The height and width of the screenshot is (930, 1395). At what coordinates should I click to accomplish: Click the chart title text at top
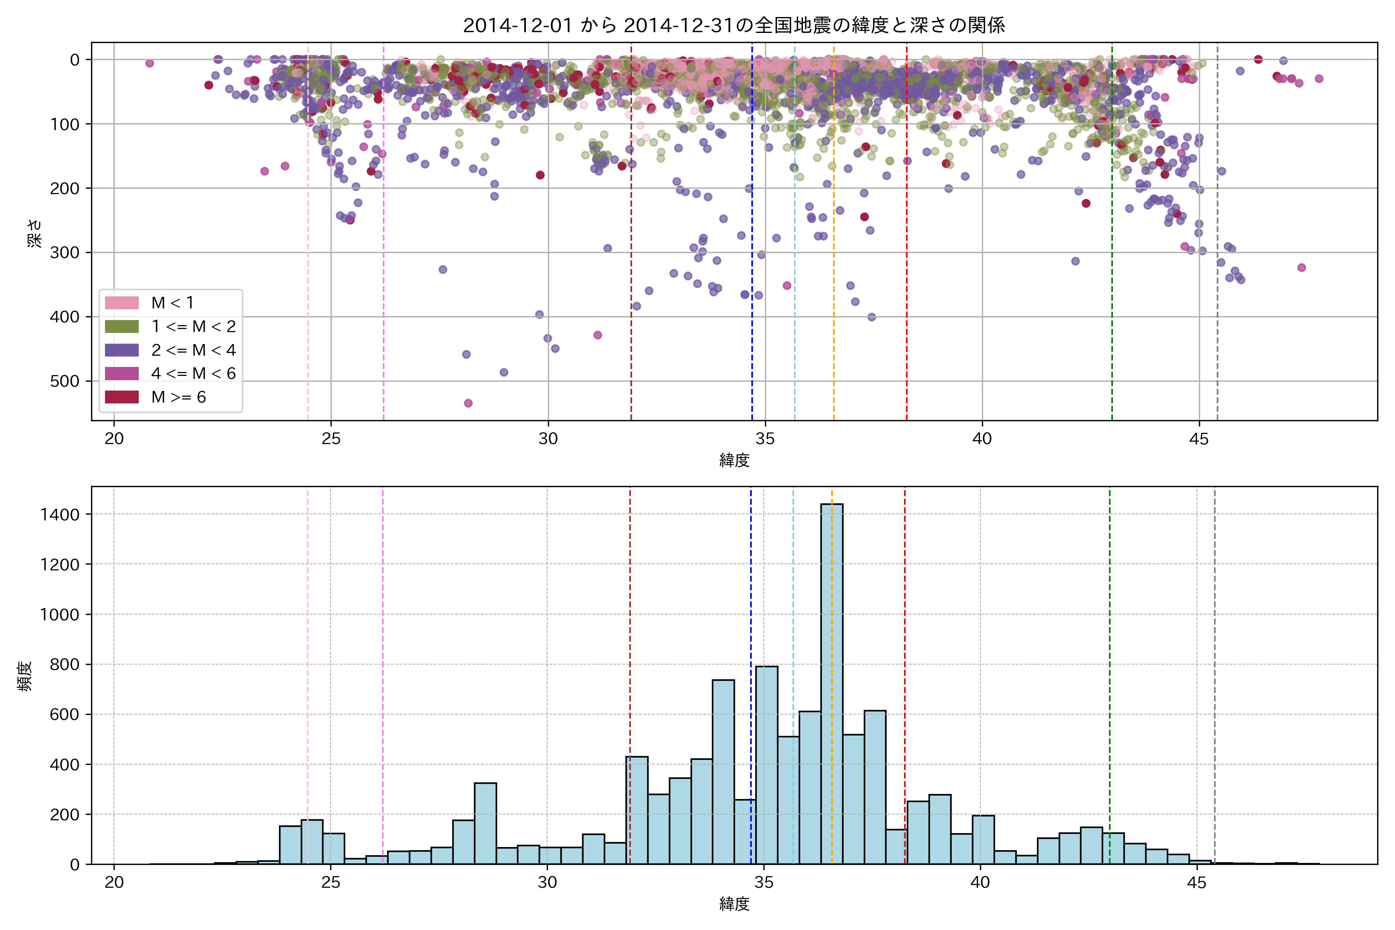734,26
